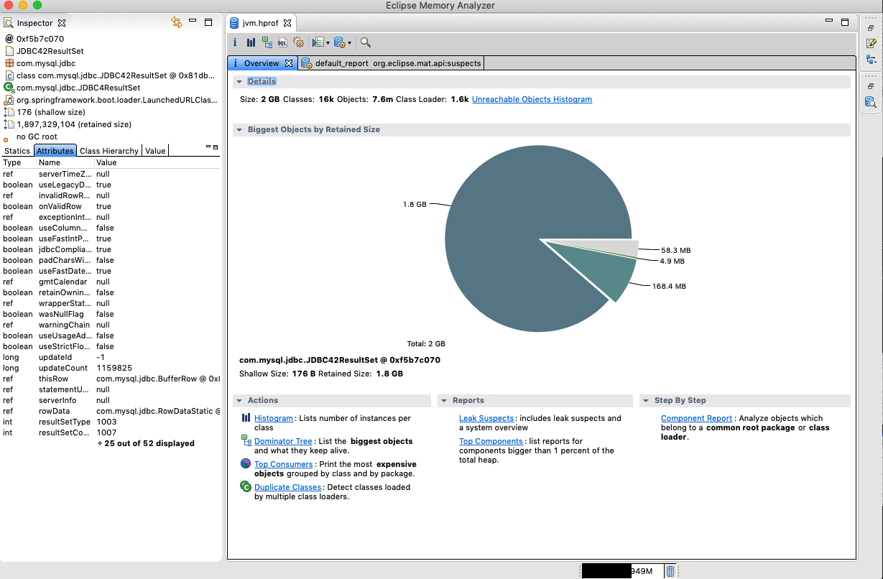Switch to the Statics tab
This screenshot has width=883, height=579.
17,151
